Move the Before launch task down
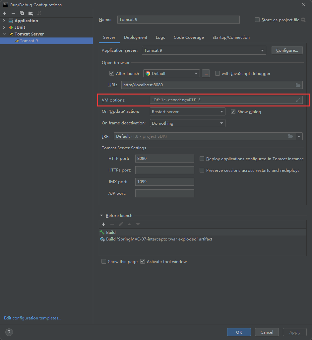Viewport: 312px width, 340px height. (x=138, y=224)
